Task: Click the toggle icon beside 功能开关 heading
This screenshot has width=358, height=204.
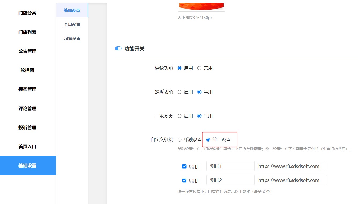Action: pyautogui.click(x=118, y=48)
